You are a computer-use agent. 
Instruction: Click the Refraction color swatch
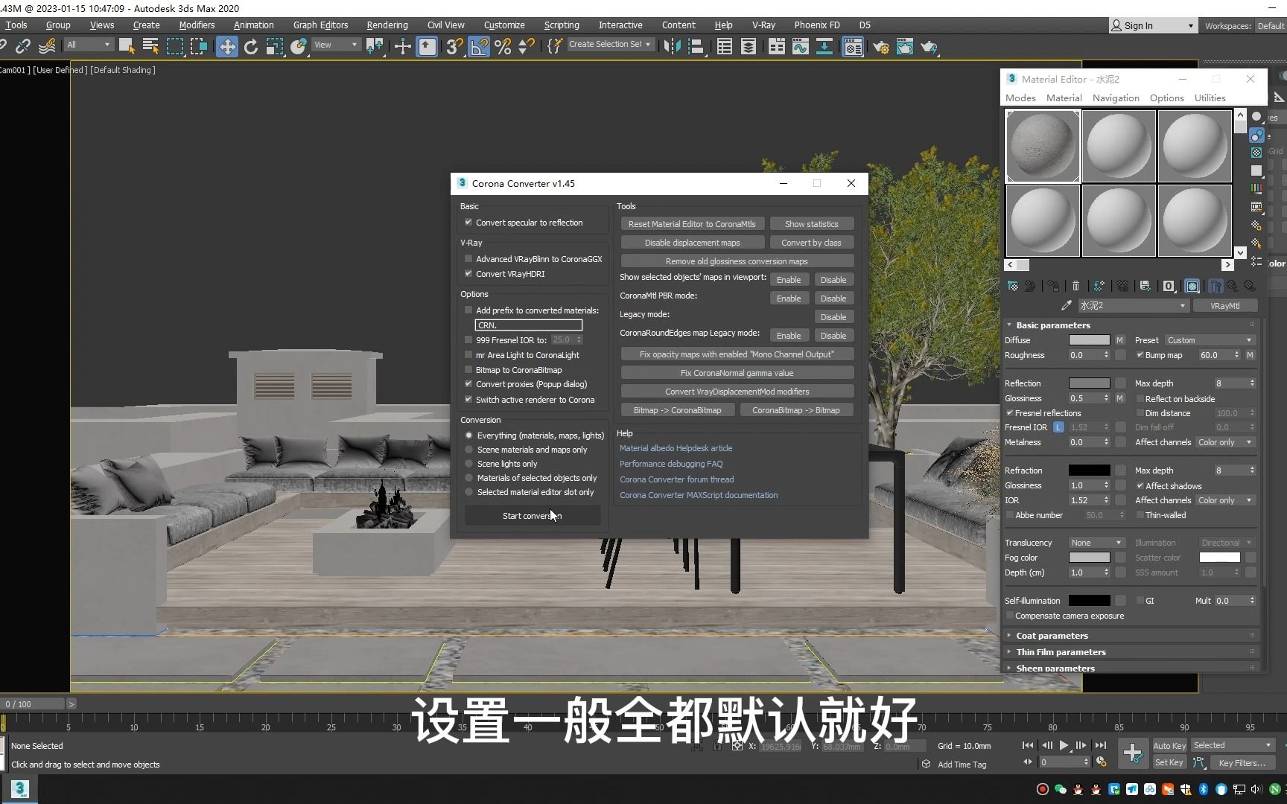coord(1089,470)
